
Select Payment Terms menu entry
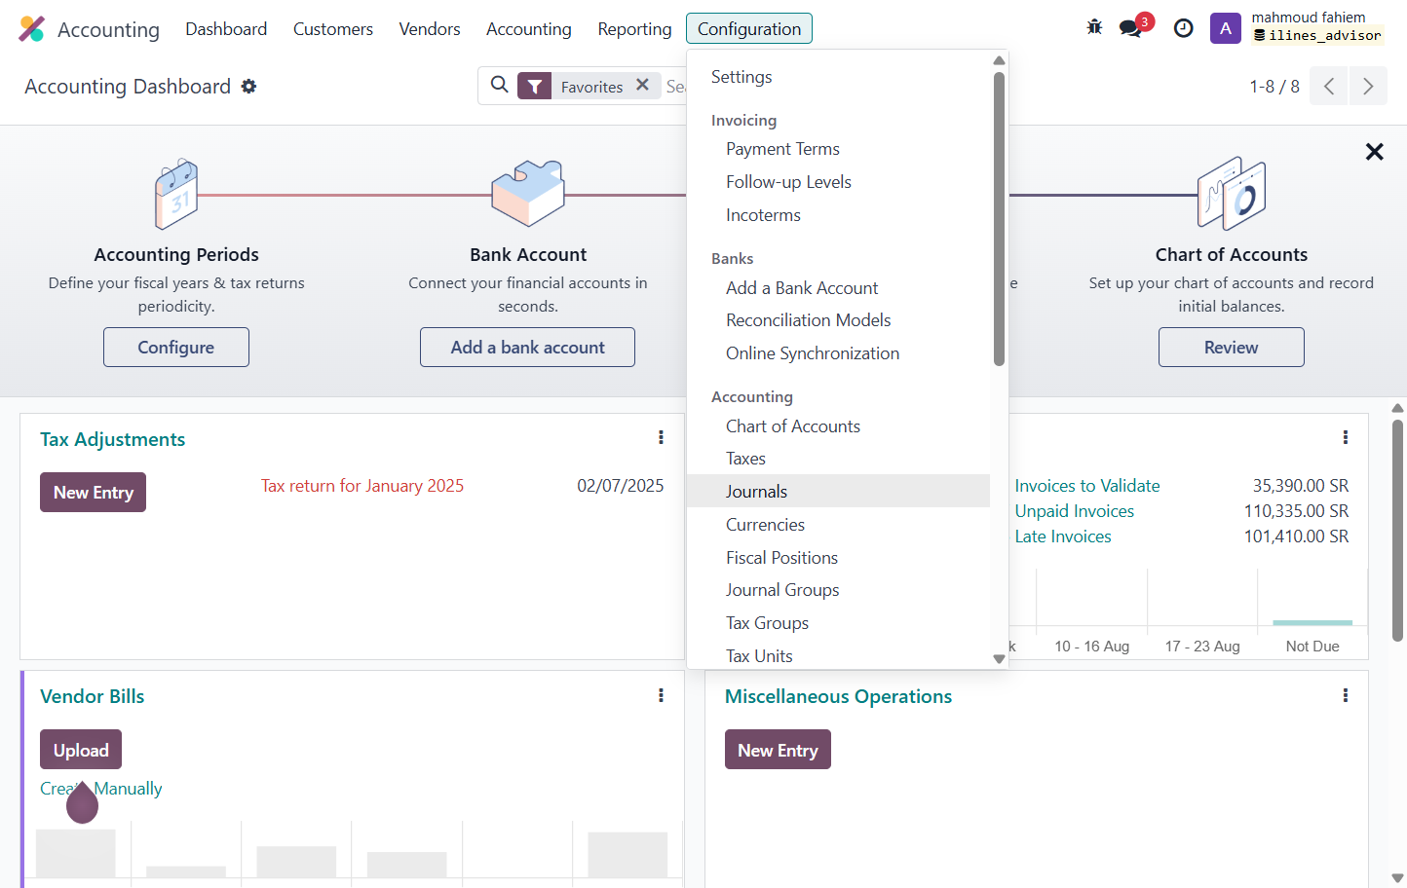839,149
